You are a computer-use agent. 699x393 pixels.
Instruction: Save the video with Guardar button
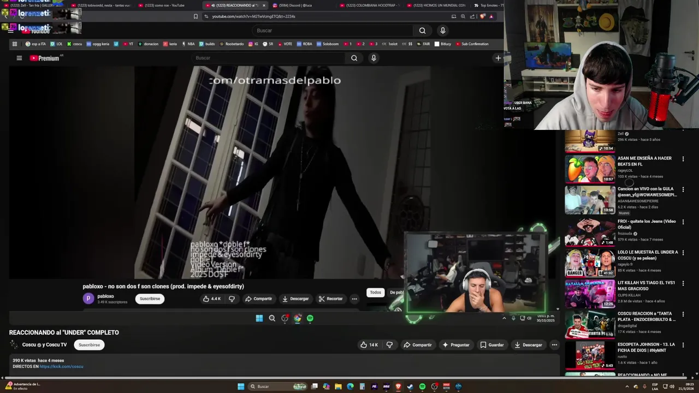click(x=491, y=345)
